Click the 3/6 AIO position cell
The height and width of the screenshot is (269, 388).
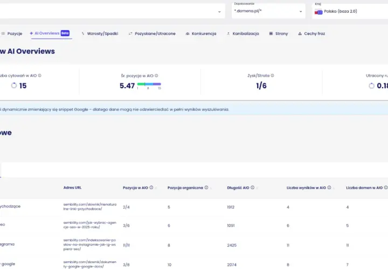tap(126, 225)
